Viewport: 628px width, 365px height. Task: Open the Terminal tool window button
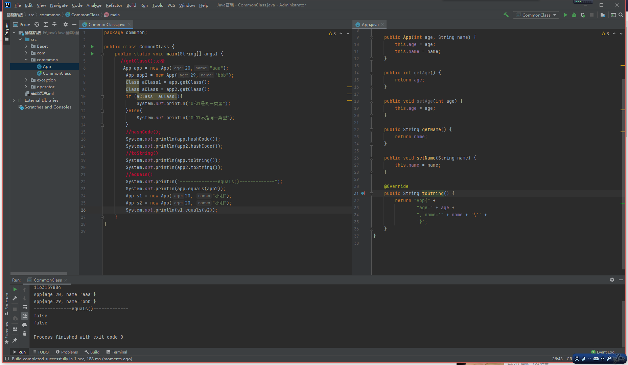(117, 352)
